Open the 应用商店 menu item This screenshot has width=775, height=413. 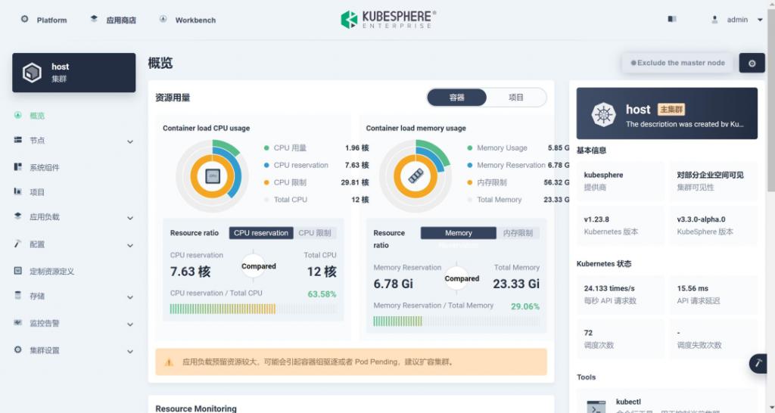114,20
